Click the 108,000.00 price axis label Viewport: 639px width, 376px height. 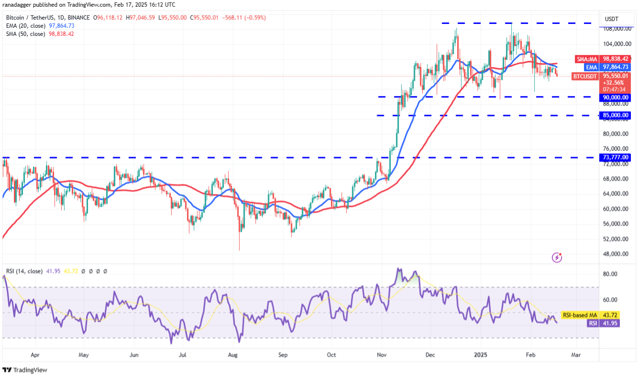click(x=617, y=29)
